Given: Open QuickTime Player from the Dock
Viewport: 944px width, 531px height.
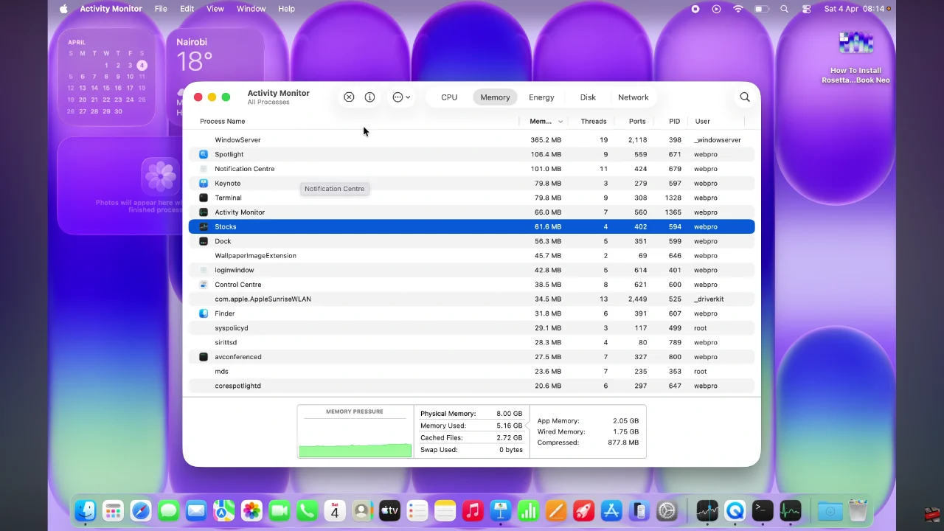Looking at the screenshot, I should 735,510.
